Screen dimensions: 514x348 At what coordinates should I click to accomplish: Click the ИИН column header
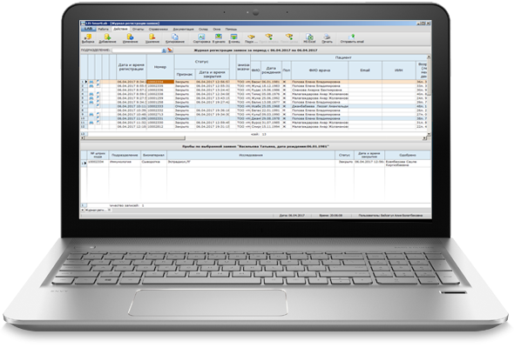[x=399, y=70]
